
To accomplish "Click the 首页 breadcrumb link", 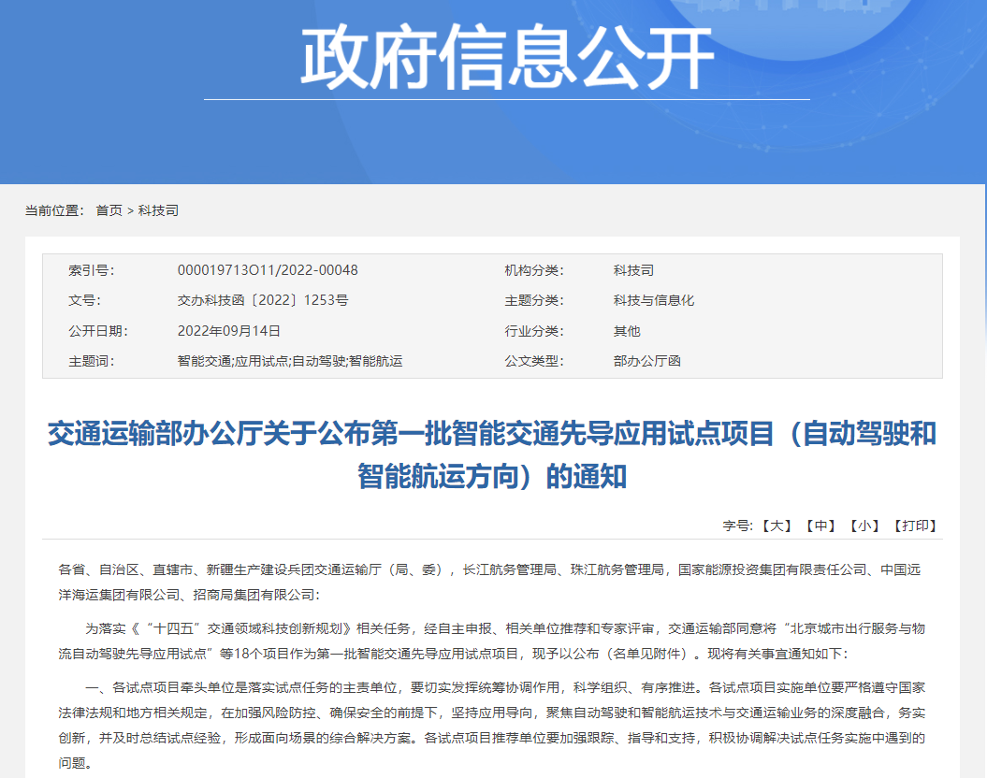I will coord(109,210).
